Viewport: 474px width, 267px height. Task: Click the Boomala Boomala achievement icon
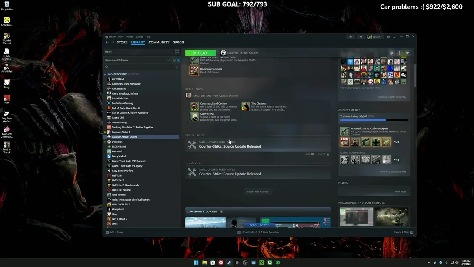pos(194,70)
